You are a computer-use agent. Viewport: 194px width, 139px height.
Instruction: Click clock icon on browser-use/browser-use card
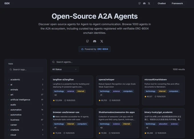[64, 133]
